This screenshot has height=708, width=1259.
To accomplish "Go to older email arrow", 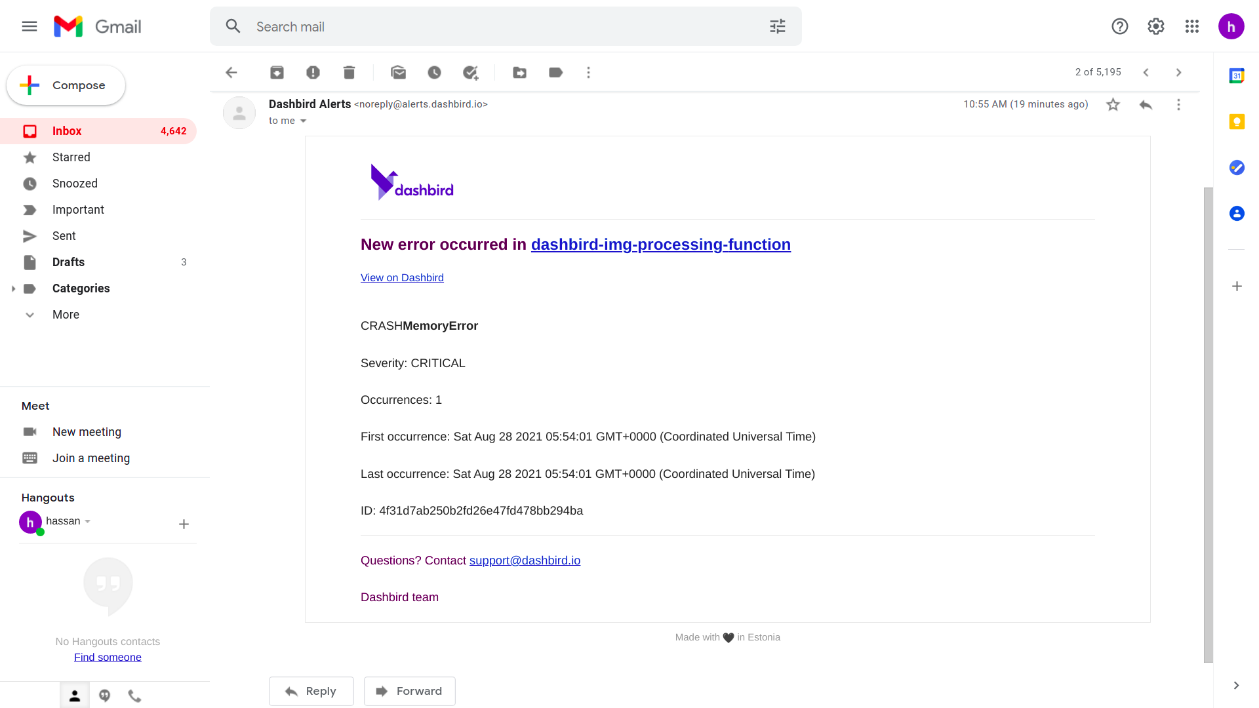I will [x=1179, y=72].
